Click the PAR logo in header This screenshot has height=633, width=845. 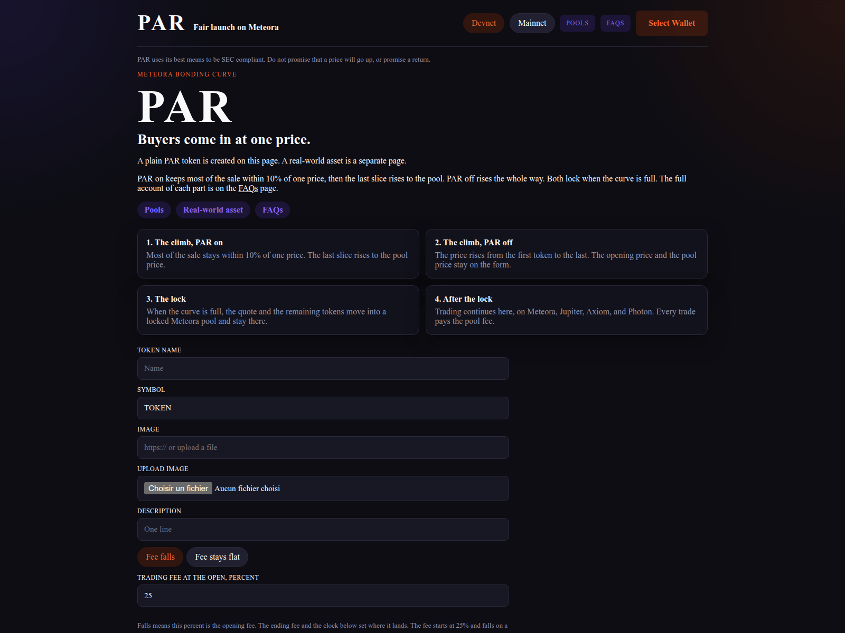pos(161,23)
